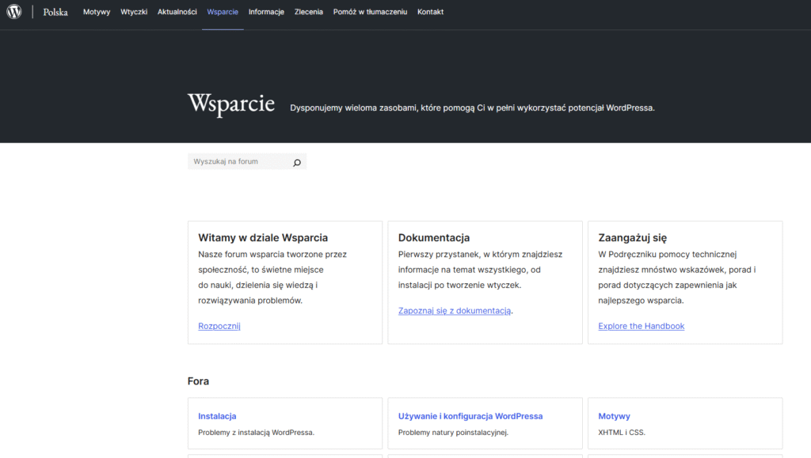Click the Wsparcie page heading
This screenshot has width=811, height=458.
(x=231, y=104)
